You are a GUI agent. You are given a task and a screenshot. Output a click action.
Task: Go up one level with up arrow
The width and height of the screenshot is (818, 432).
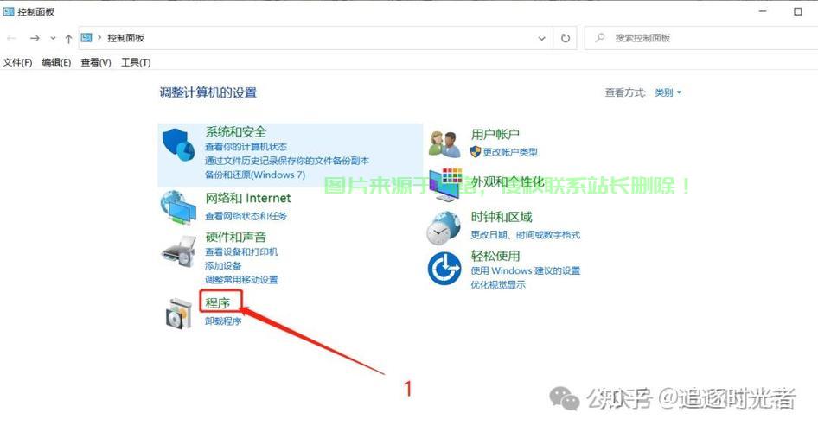[x=68, y=38]
